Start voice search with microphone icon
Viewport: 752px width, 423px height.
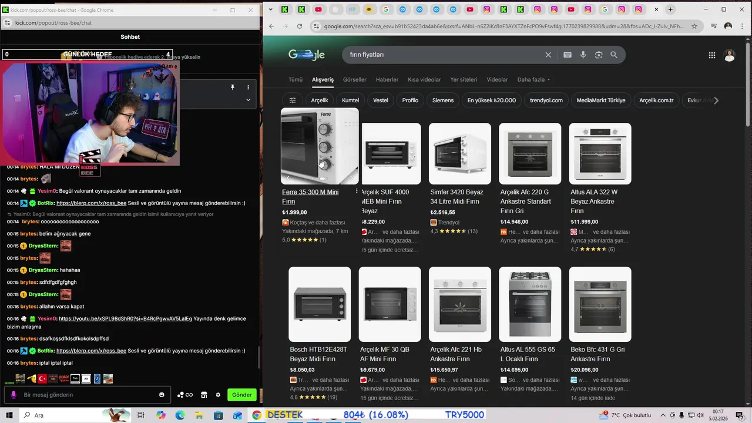coord(583,55)
